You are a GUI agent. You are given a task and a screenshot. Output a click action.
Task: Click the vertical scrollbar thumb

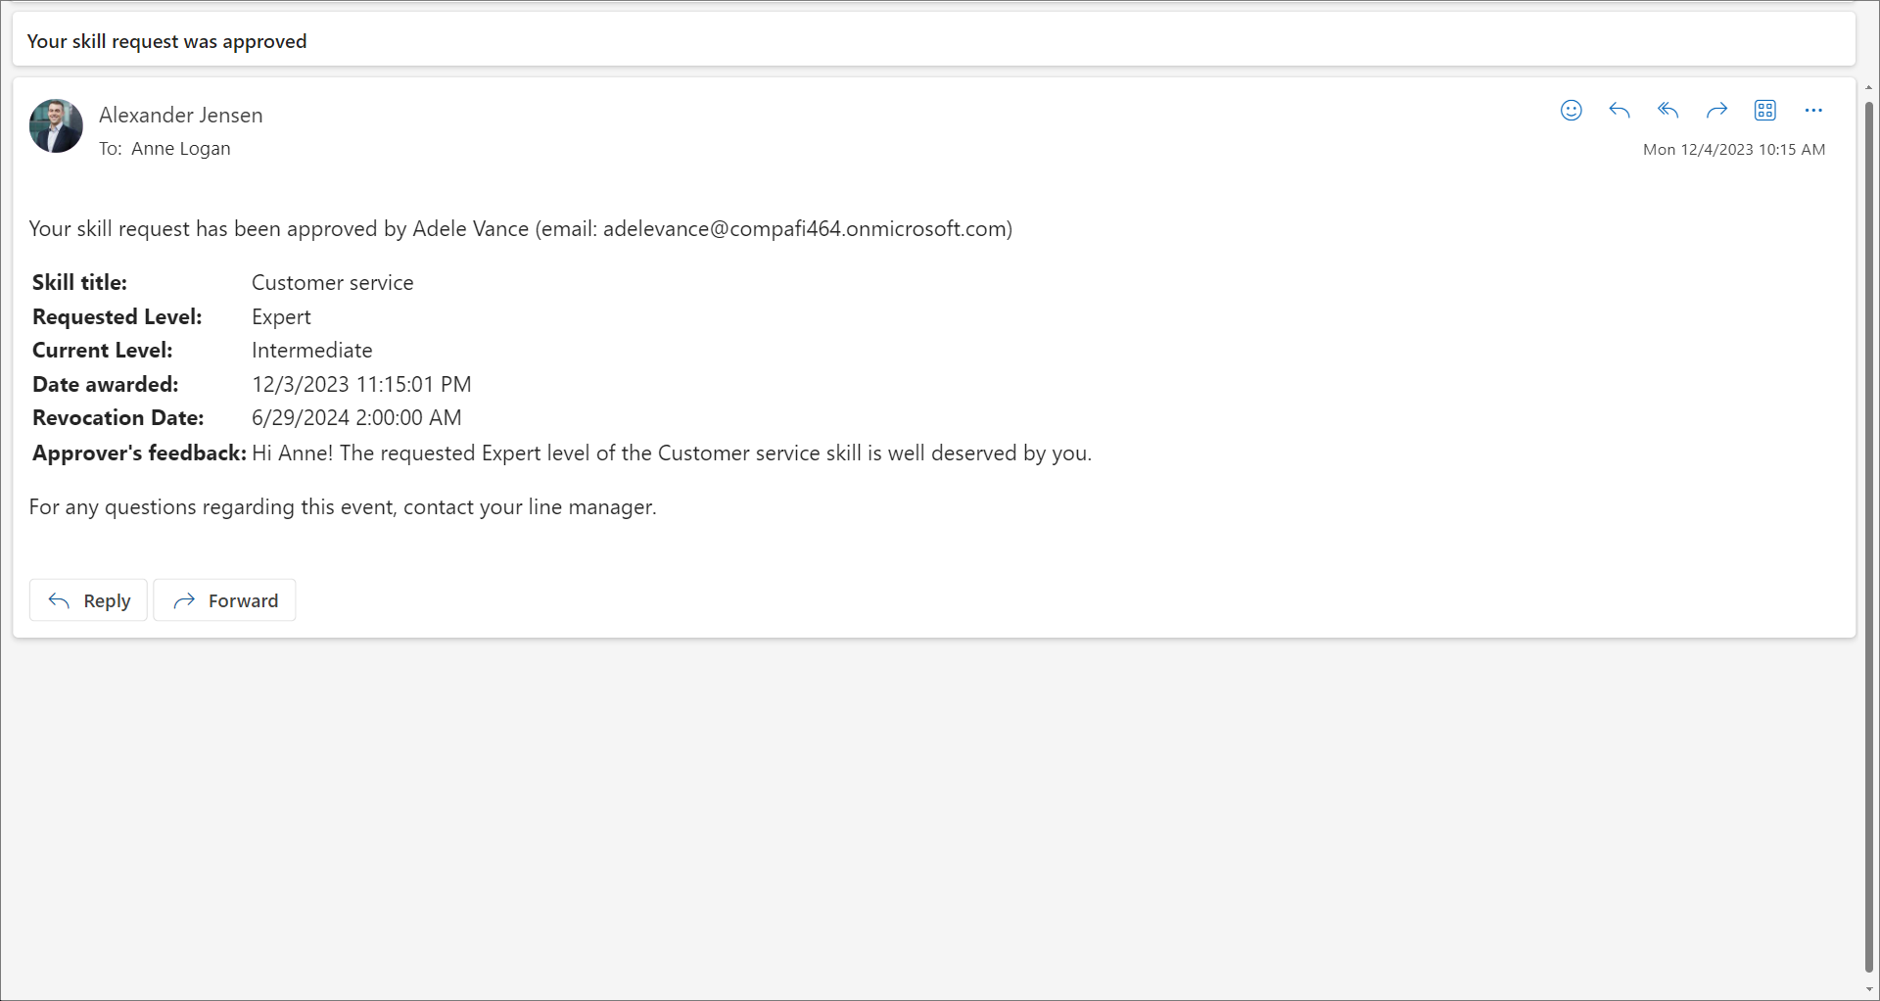1869,529
